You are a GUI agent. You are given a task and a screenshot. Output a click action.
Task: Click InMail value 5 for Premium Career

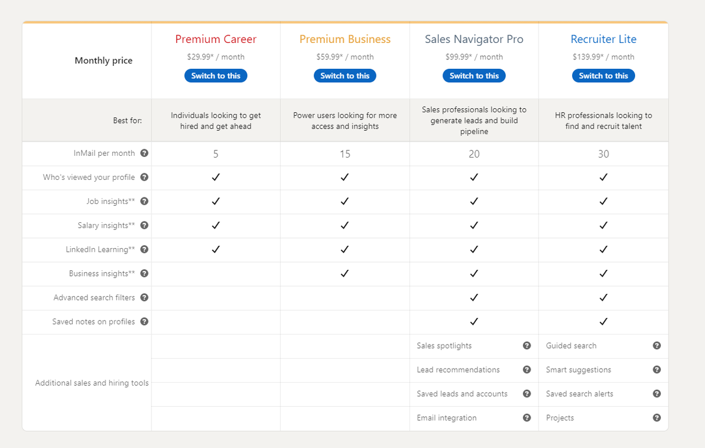pyautogui.click(x=216, y=154)
